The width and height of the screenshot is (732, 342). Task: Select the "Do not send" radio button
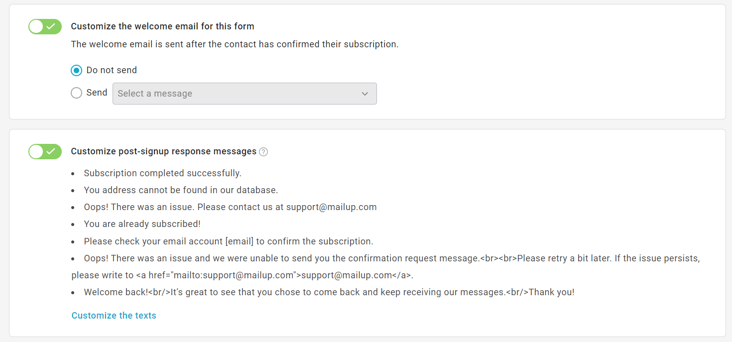(76, 71)
